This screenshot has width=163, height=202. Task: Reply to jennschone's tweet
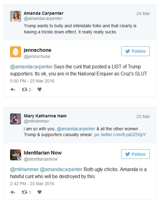click(x=13, y=90)
